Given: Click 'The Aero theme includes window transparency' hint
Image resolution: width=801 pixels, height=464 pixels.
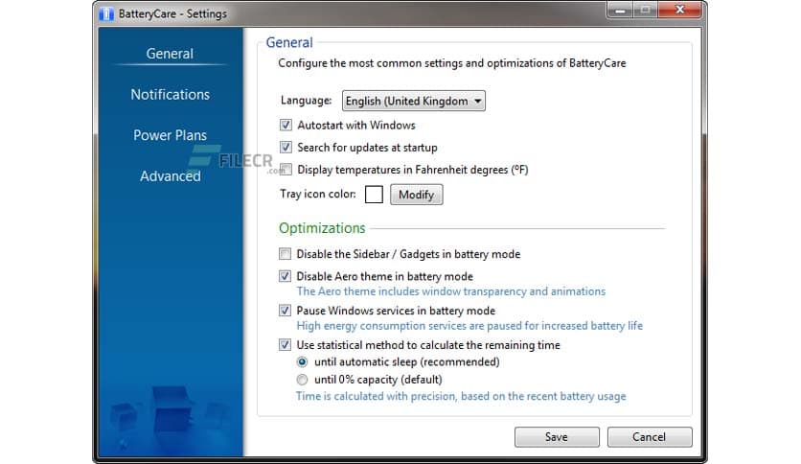Looking at the screenshot, I should coord(451,291).
